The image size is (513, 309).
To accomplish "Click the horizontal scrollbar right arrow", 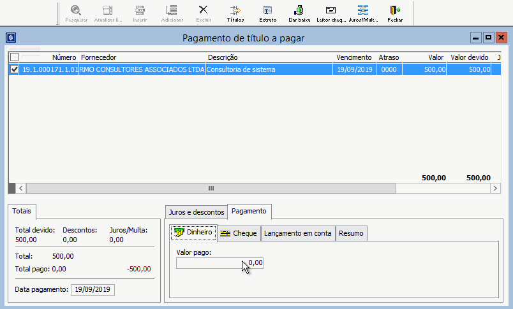I will pyautogui.click(x=495, y=189).
